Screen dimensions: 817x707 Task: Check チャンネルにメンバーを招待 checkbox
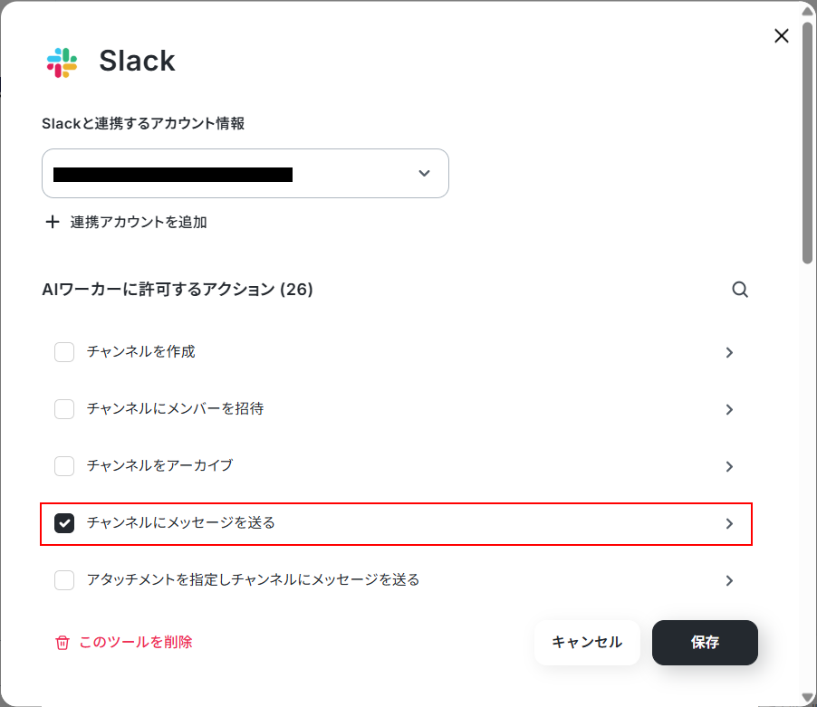tap(64, 409)
